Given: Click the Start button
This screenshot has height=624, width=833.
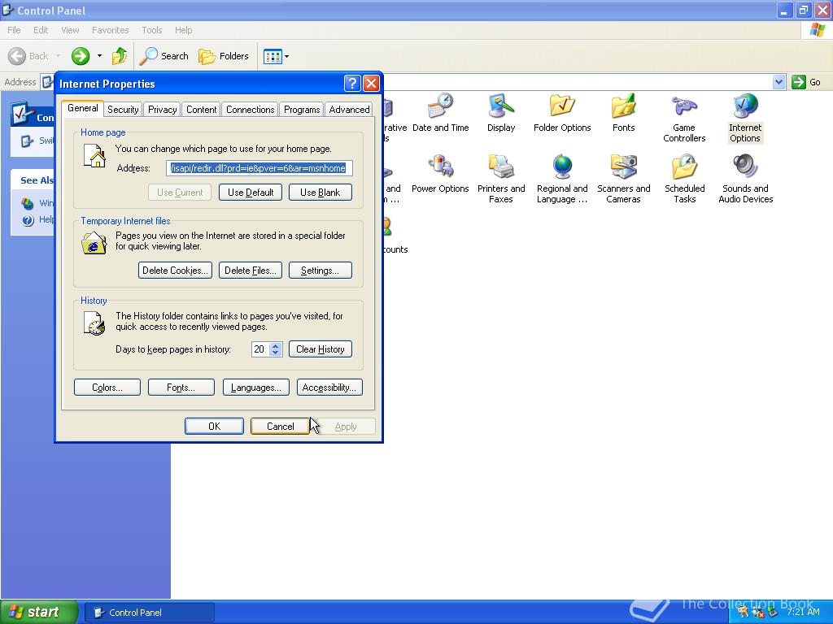Looking at the screenshot, I should click(x=39, y=612).
